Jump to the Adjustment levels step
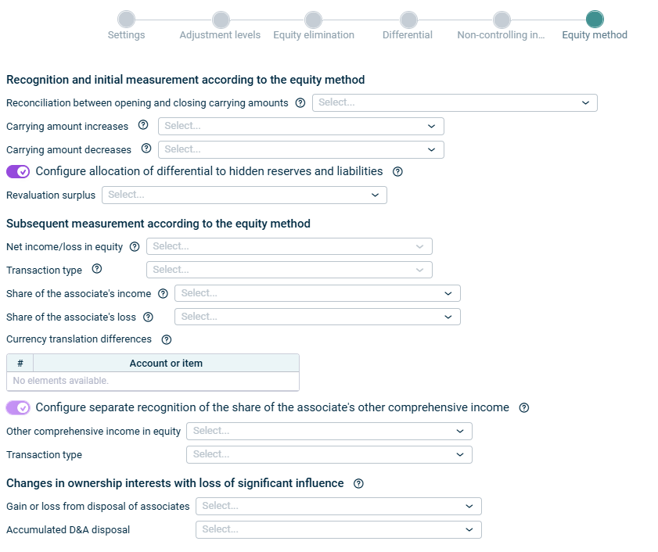Image resolution: width=658 pixels, height=552 pixels. (221, 20)
